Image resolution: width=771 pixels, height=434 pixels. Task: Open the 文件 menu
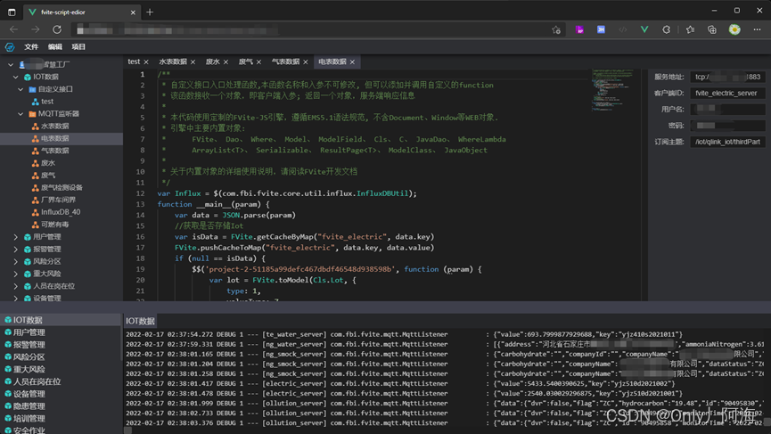[x=31, y=47]
